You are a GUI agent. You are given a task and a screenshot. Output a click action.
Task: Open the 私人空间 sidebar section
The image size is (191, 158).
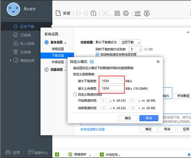tap(23, 43)
